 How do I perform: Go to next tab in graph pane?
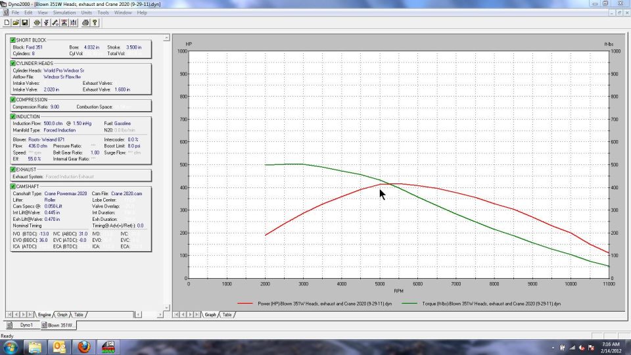190,314
